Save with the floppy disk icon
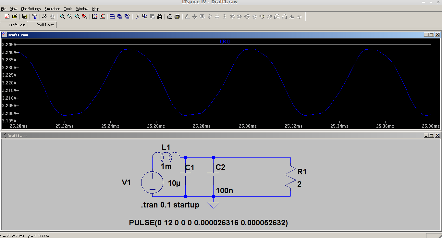The width and height of the screenshot is (442, 238). [x=24, y=17]
